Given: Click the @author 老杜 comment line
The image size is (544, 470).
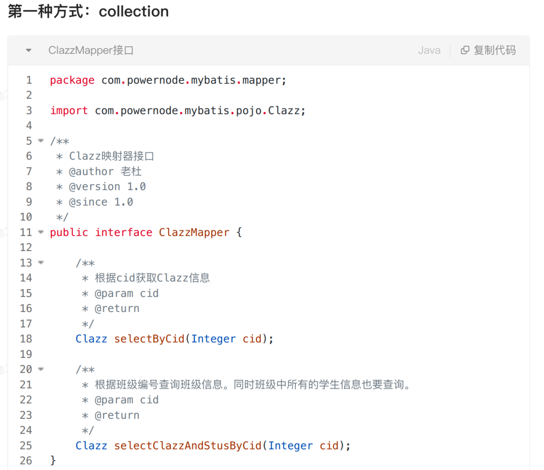Looking at the screenshot, I should click(x=105, y=172).
